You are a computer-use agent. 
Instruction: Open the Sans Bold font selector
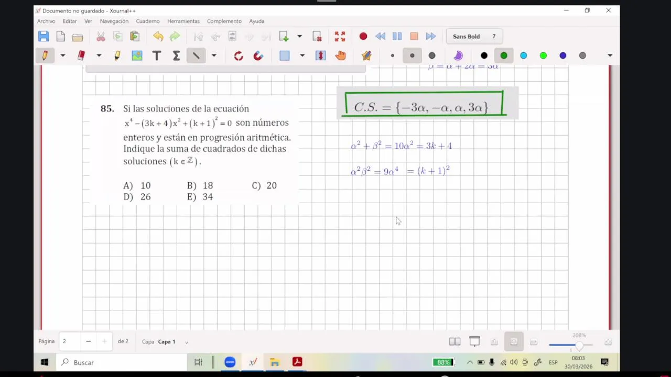tap(474, 36)
